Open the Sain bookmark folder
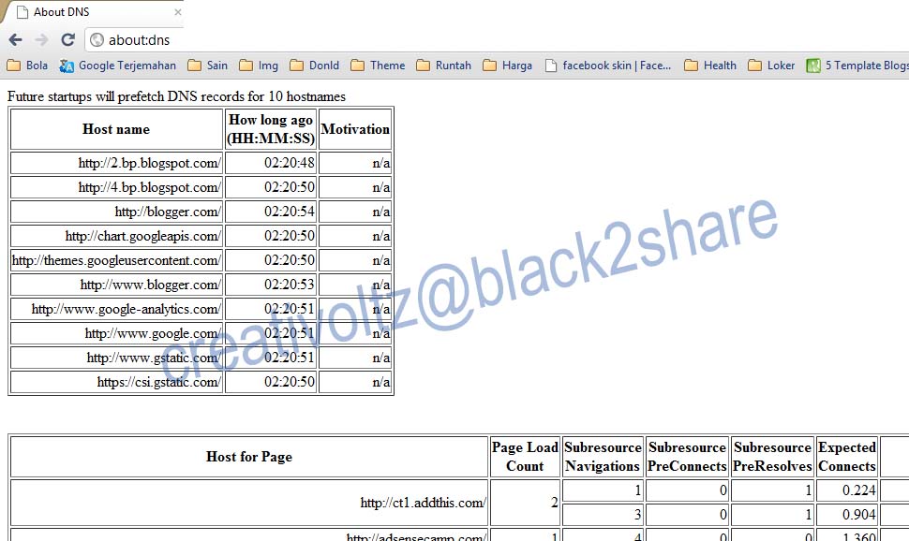909x541 pixels. [207, 66]
